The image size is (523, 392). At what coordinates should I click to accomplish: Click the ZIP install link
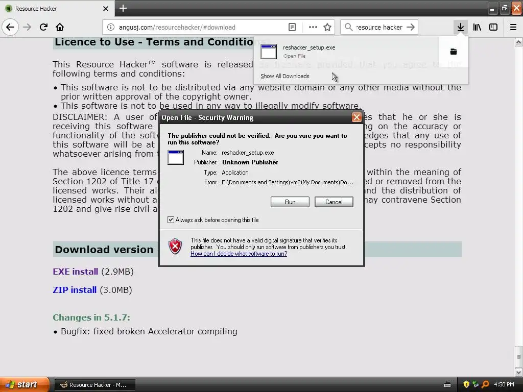(75, 290)
